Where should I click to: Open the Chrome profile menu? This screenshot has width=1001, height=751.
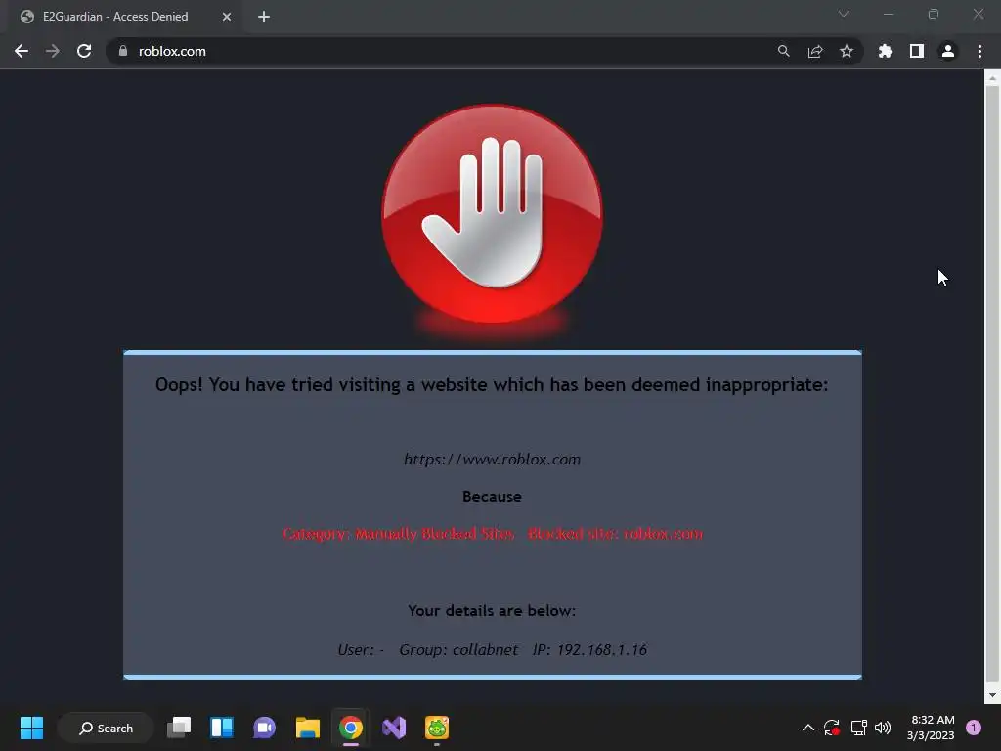point(948,51)
